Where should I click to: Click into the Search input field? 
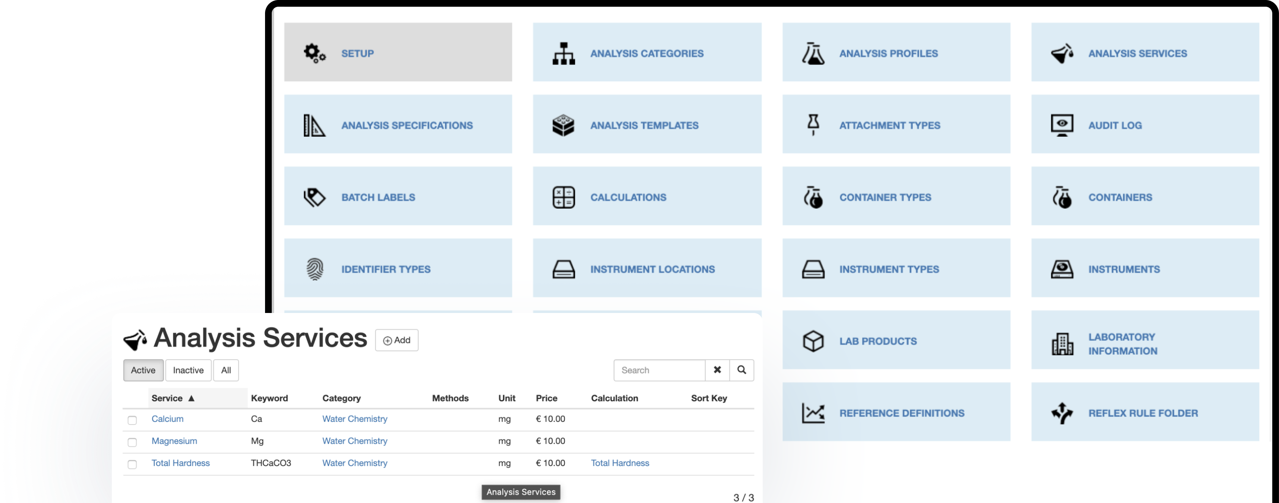coord(659,370)
